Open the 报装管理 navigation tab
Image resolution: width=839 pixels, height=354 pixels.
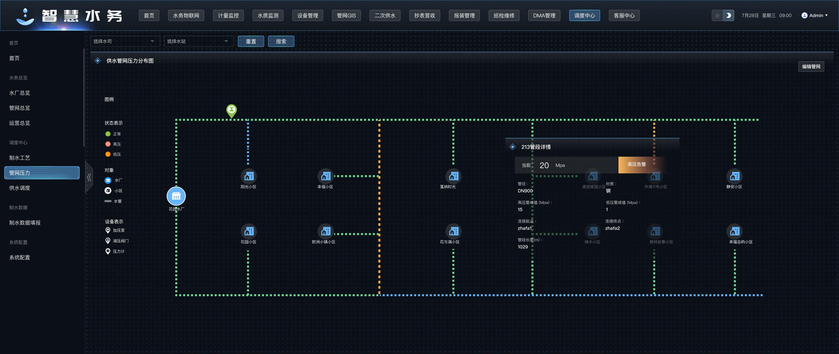click(x=464, y=15)
